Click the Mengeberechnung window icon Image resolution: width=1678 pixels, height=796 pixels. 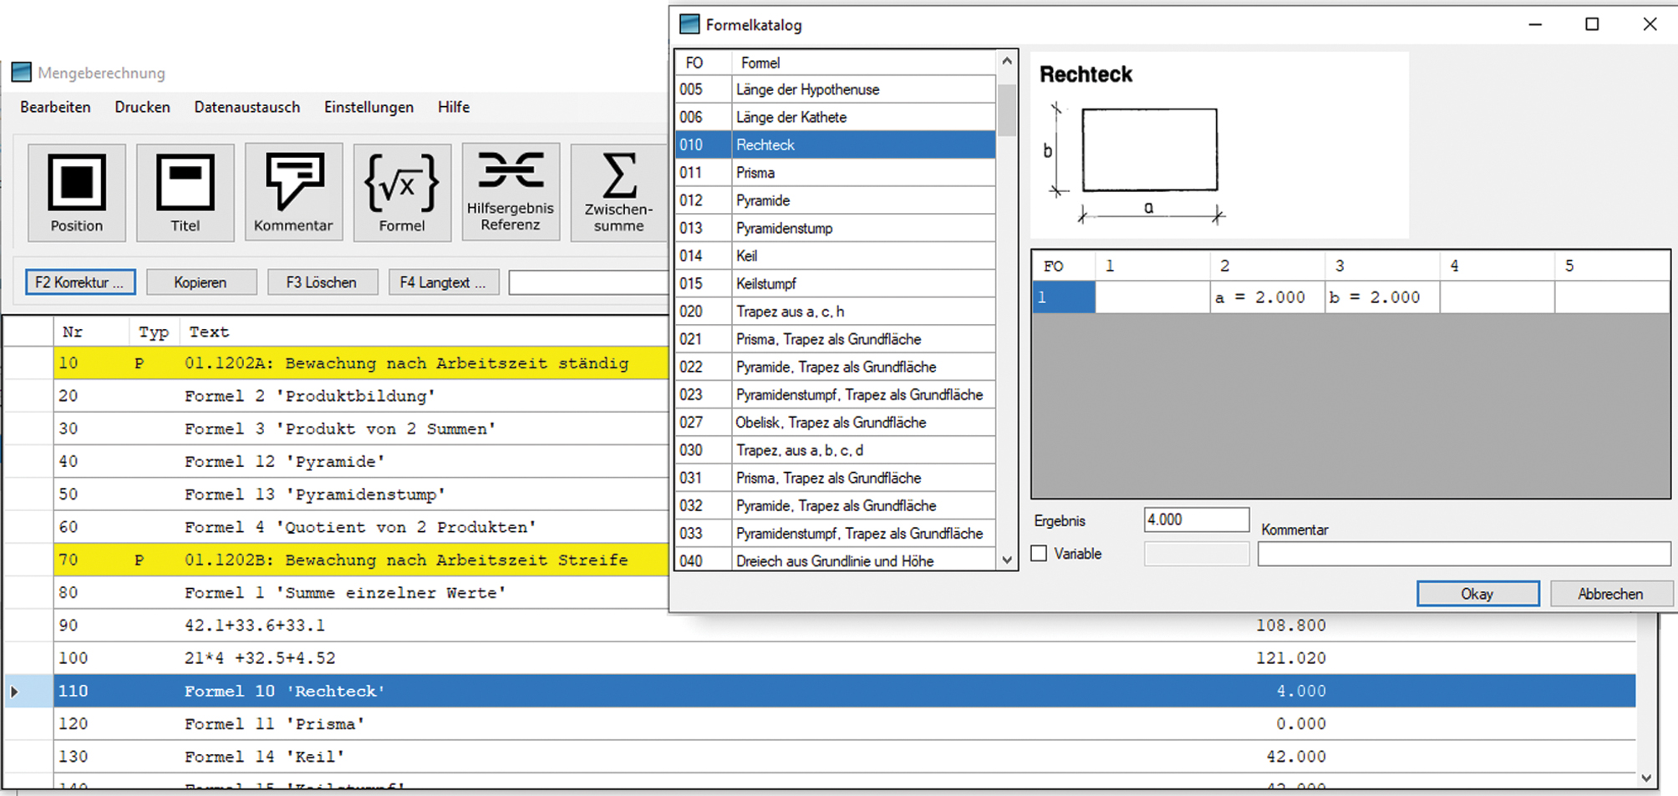pyautogui.click(x=21, y=73)
